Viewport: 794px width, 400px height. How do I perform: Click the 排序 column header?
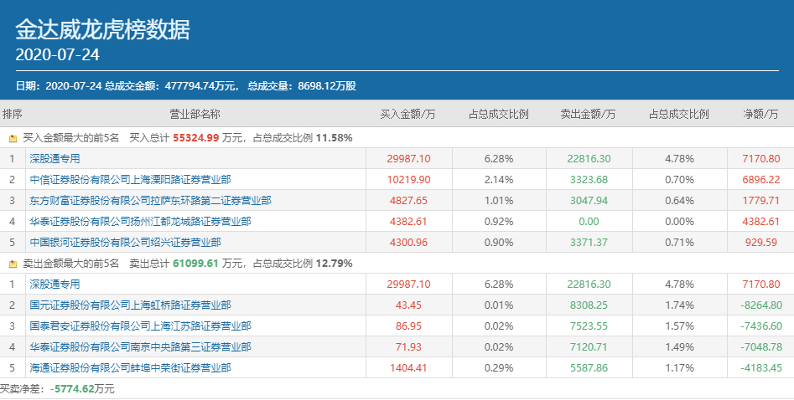(x=13, y=114)
